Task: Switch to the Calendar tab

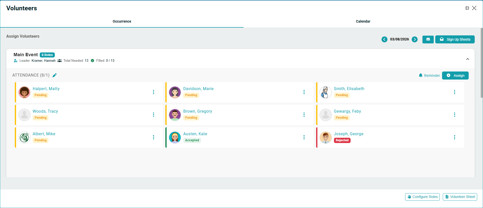Action: (x=363, y=21)
